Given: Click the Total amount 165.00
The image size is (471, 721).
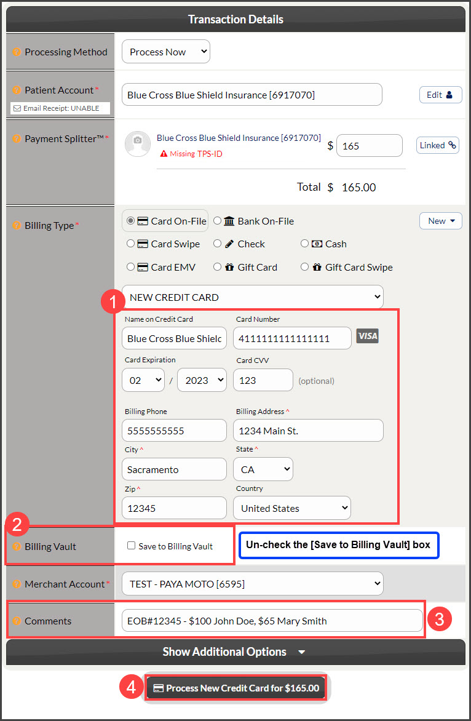Looking at the screenshot, I should [359, 188].
